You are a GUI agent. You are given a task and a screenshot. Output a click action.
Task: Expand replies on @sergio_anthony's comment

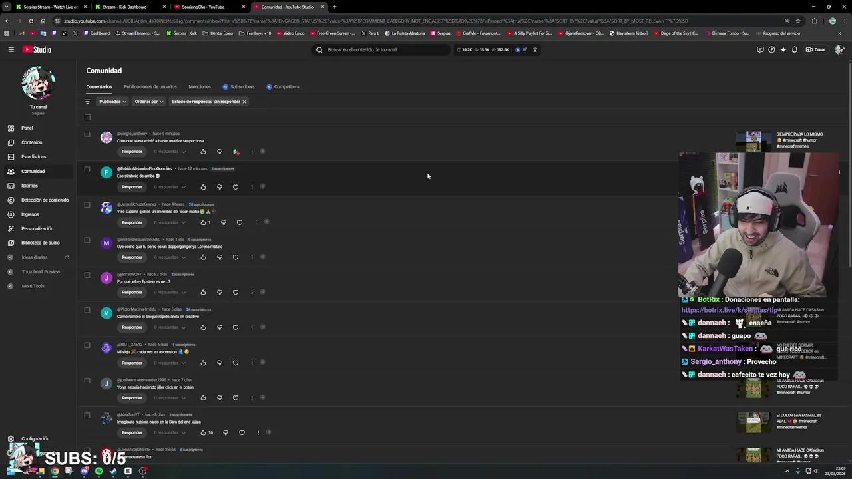pyautogui.click(x=170, y=152)
